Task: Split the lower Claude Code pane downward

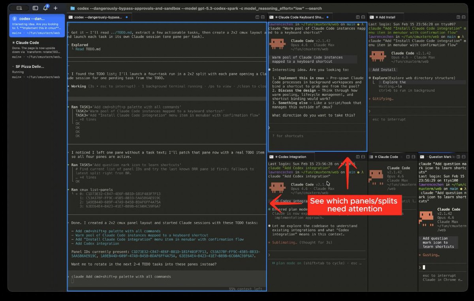Action: [x=414, y=157]
